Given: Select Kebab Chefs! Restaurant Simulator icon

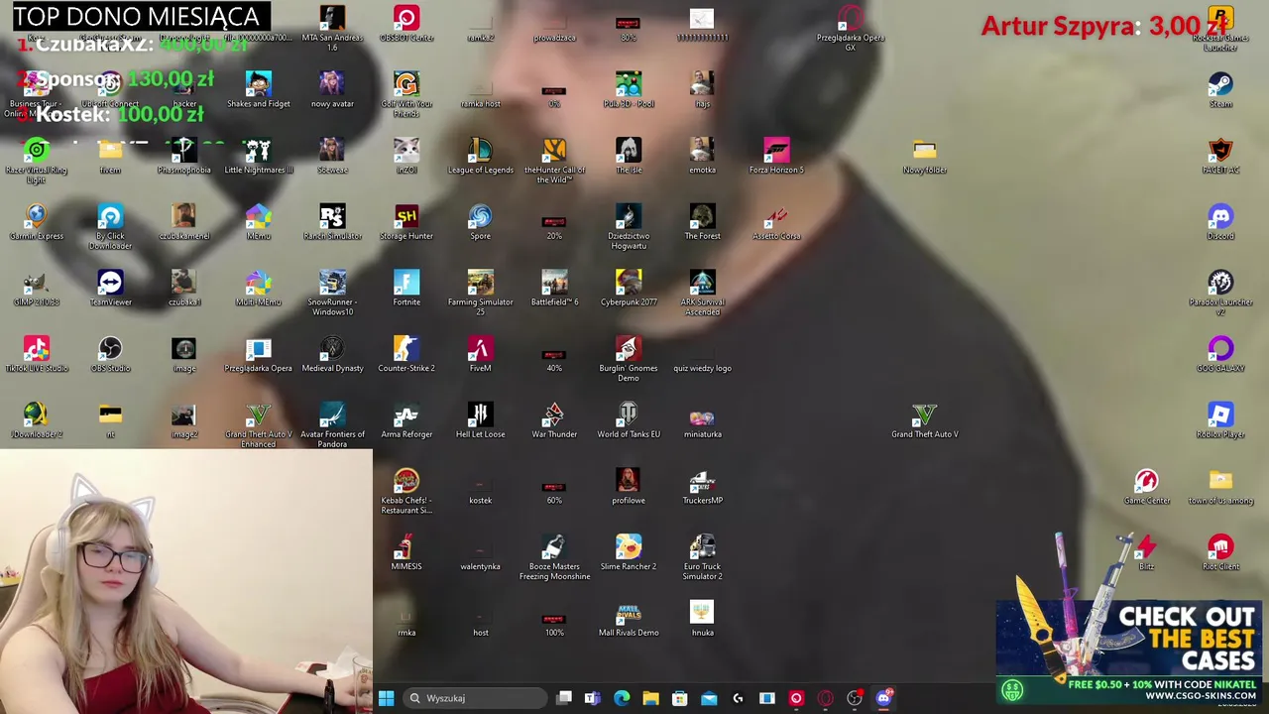Looking at the screenshot, I should tap(406, 492).
